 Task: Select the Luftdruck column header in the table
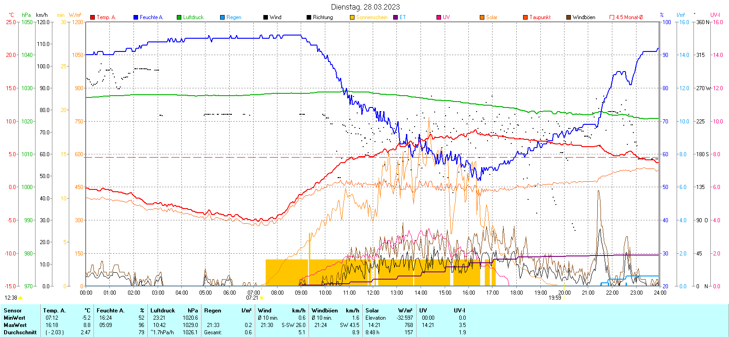(162, 311)
